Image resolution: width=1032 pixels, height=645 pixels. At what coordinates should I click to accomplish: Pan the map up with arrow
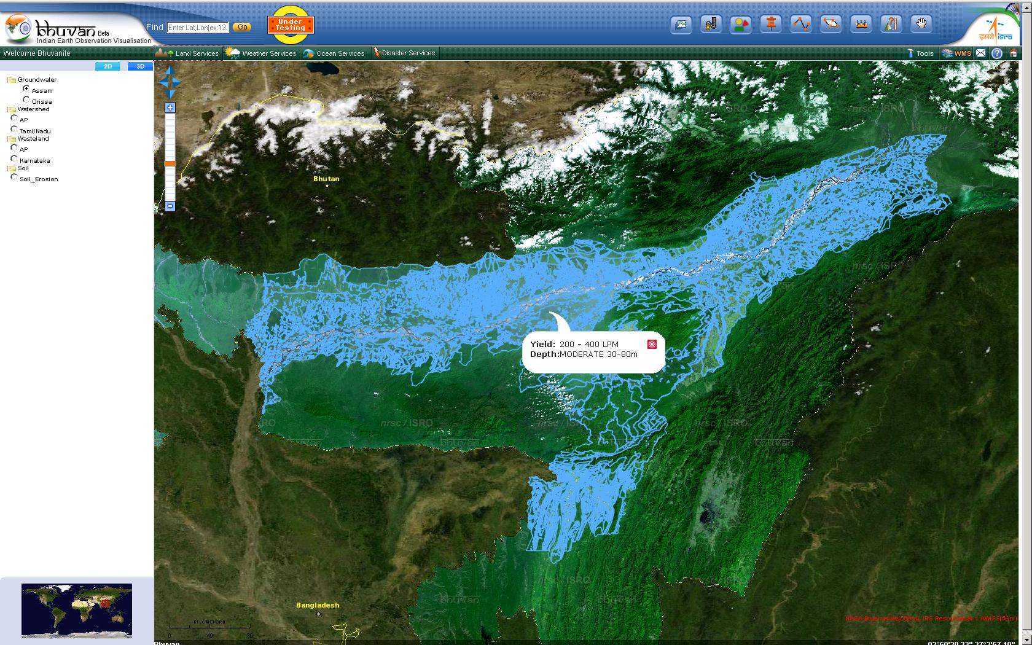[x=170, y=71]
